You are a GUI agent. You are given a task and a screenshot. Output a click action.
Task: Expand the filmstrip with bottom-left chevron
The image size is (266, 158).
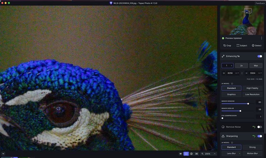[x=3, y=154]
